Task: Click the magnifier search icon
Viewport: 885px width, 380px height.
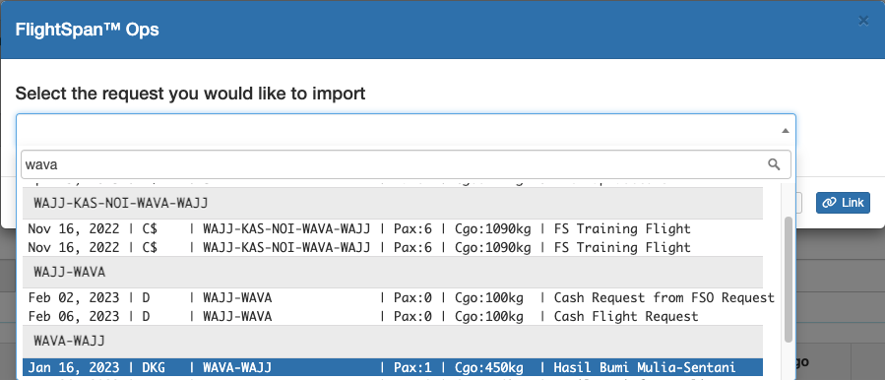Action: (x=774, y=164)
